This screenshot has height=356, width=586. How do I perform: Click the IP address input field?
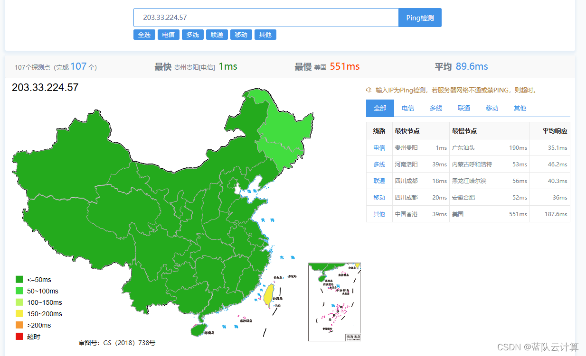(266, 18)
